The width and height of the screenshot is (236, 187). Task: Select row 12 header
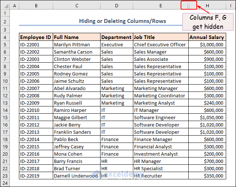click(5, 96)
